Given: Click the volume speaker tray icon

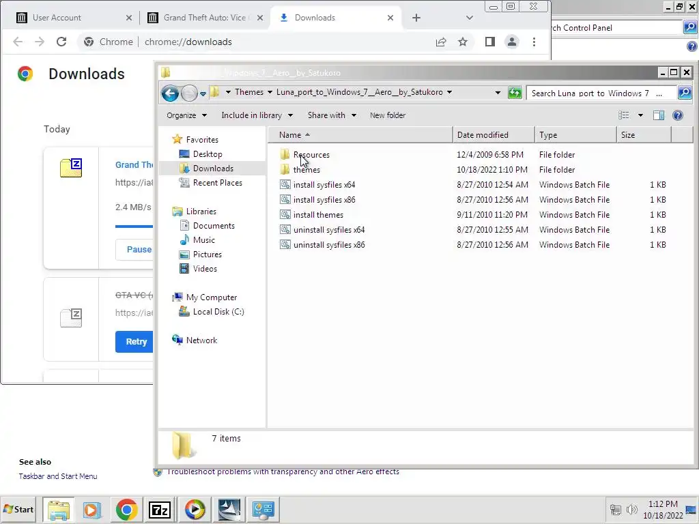Looking at the screenshot, I should pos(631,509).
